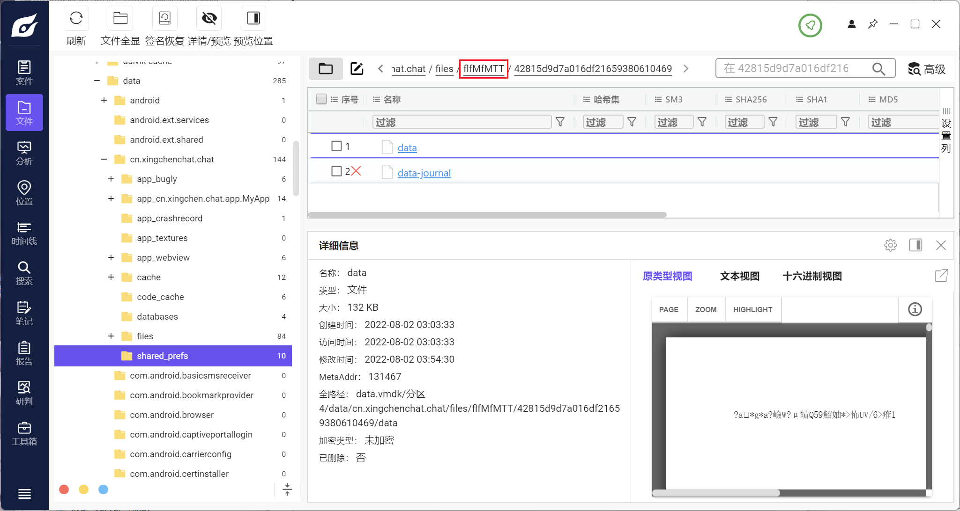Click 设置列 column settings
Viewport: 960px width, 511px height.
(x=946, y=131)
